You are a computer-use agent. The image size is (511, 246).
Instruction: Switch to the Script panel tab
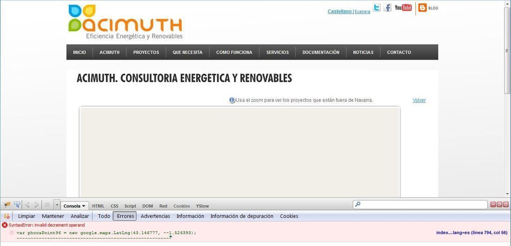[x=131, y=206]
